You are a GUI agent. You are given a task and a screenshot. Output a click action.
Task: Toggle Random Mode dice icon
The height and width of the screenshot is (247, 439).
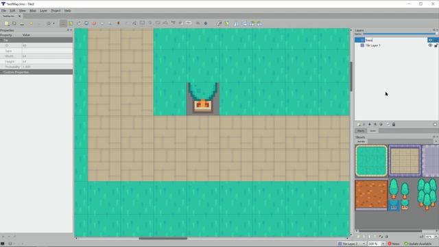219,23
